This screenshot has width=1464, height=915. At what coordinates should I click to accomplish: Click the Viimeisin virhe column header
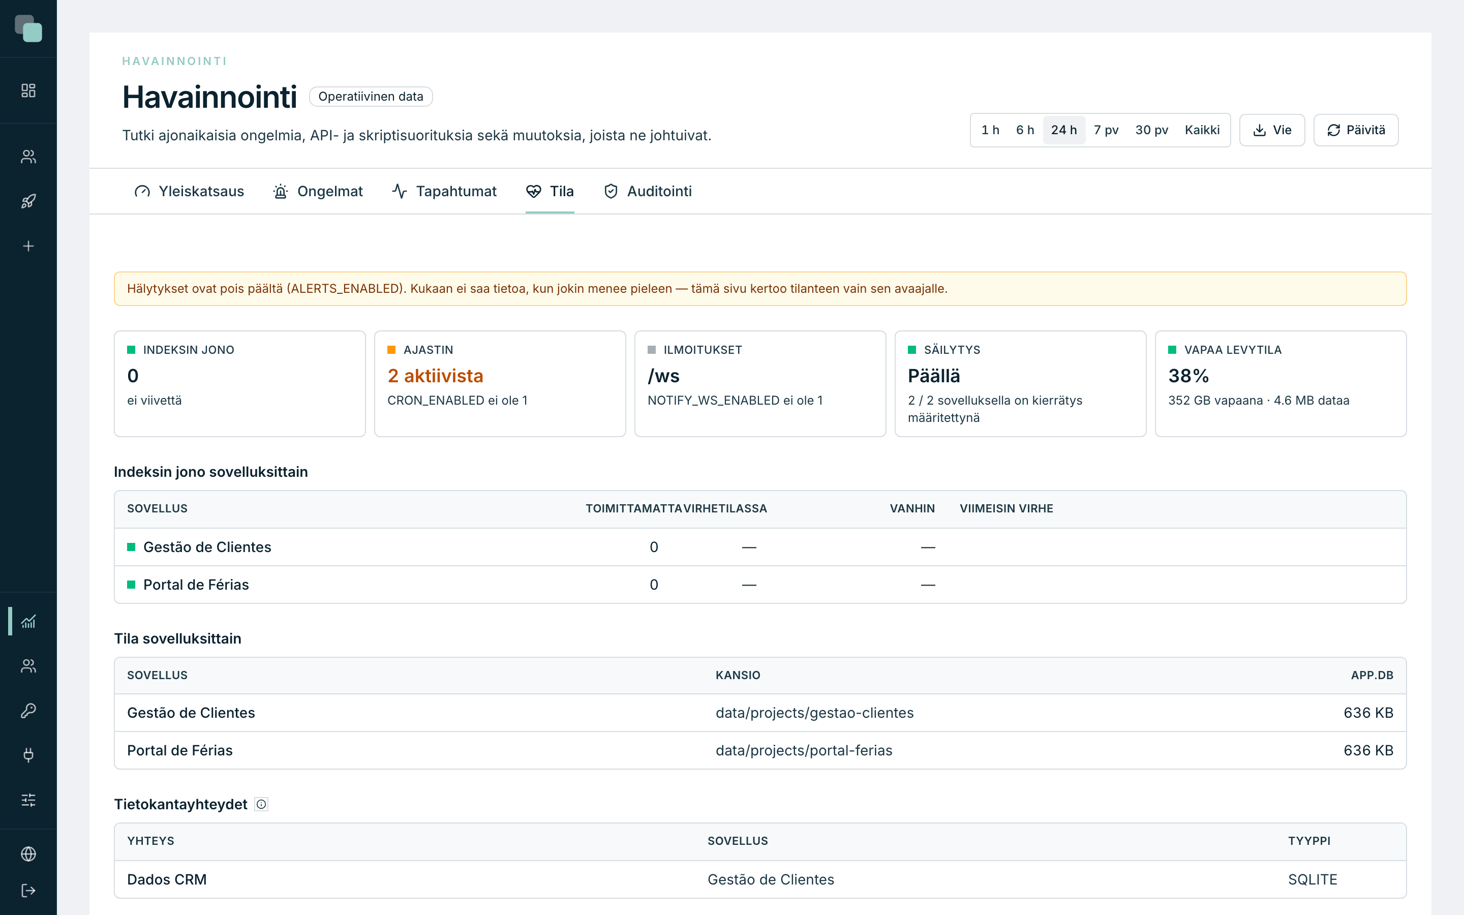point(1006,508)
